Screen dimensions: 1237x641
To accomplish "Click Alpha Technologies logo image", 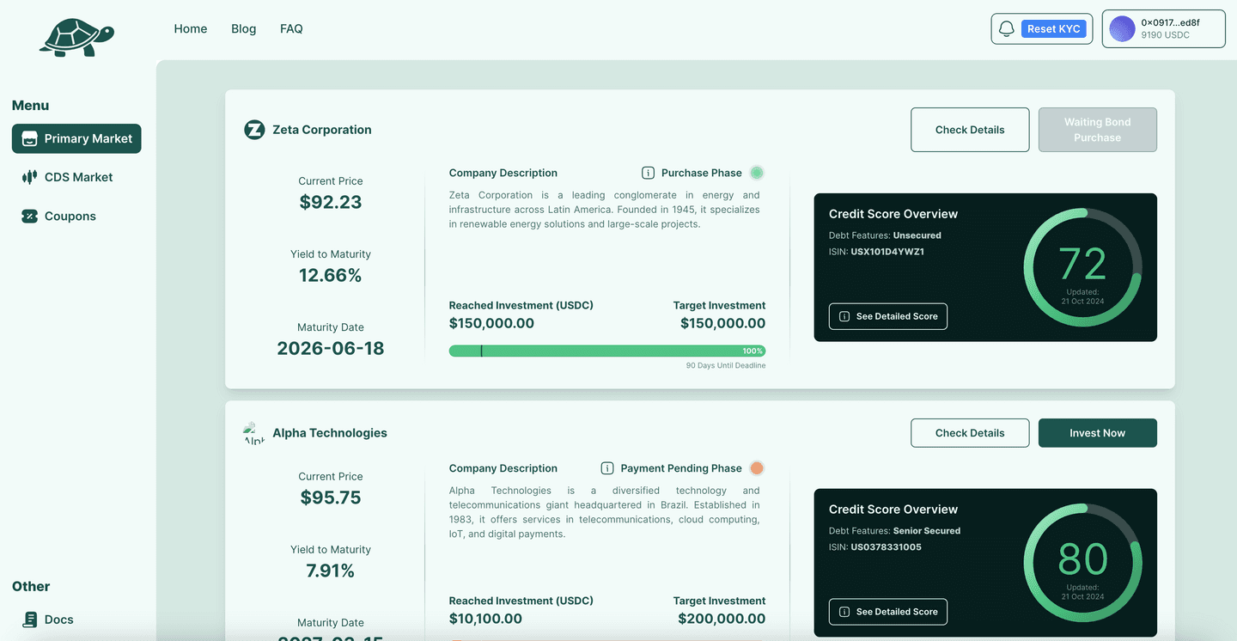I will point(254,433).
